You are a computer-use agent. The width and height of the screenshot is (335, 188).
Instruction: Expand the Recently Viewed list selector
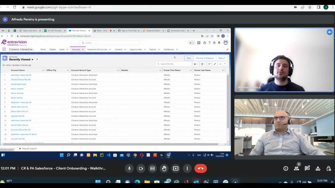pos(32,59)
